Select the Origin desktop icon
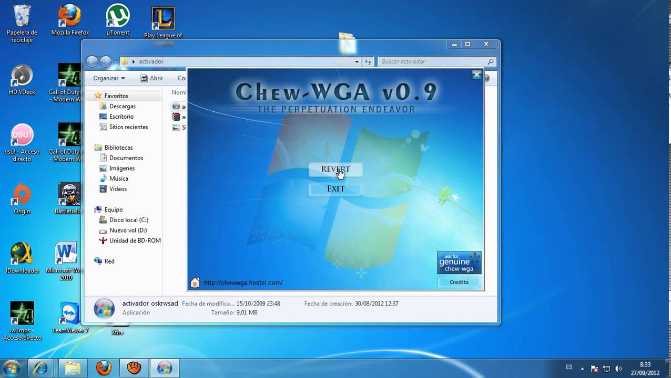This screenshot has height=378, width=671. 22,199
